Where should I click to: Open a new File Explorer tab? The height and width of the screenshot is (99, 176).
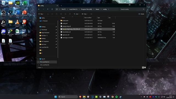tap(61, 5)
